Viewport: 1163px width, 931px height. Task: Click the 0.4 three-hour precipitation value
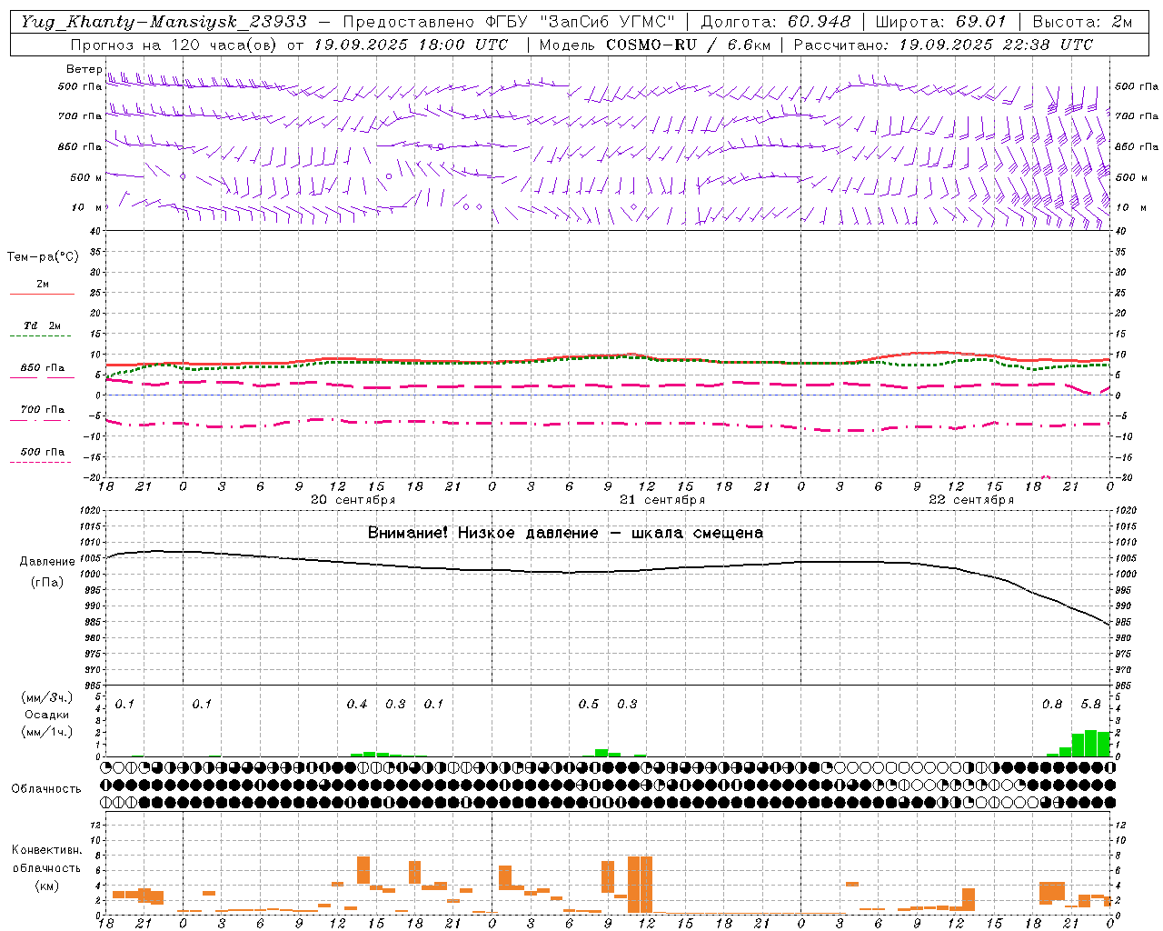[357, 705]
